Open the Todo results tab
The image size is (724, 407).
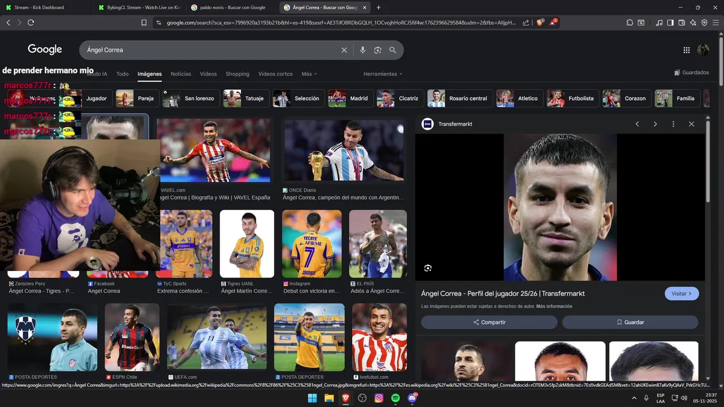coord(122,74)
